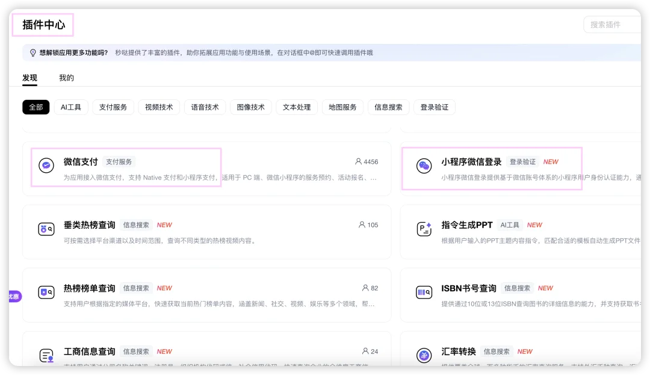Enable the AI工具 category filter
This screenshot has width=650, height=375.
tap(71, 107)
